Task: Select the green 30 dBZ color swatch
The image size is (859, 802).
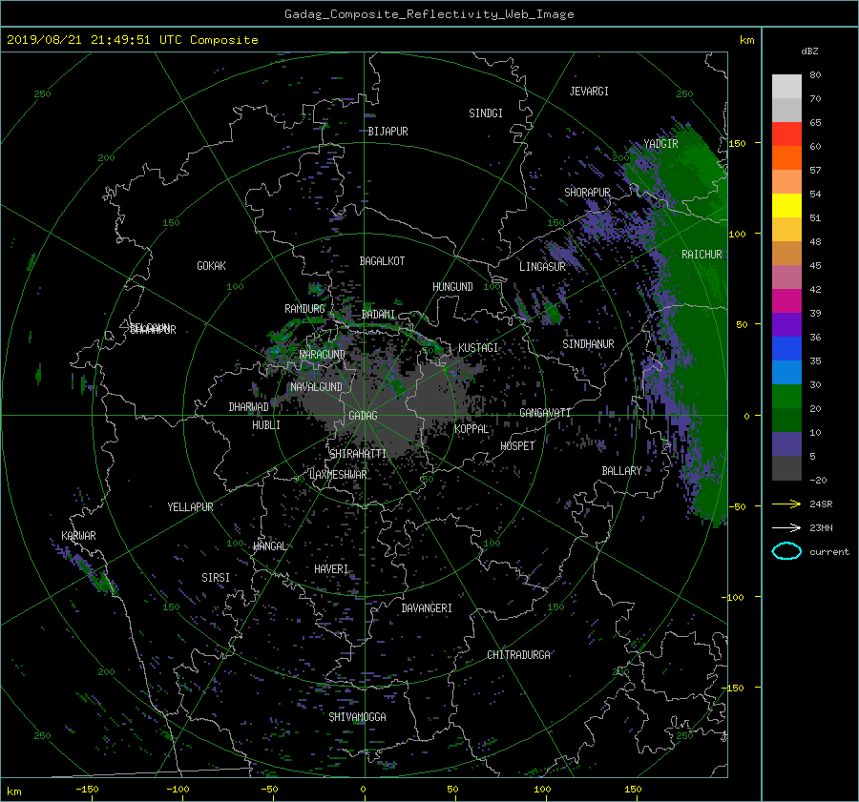Action: pos(786,396)
